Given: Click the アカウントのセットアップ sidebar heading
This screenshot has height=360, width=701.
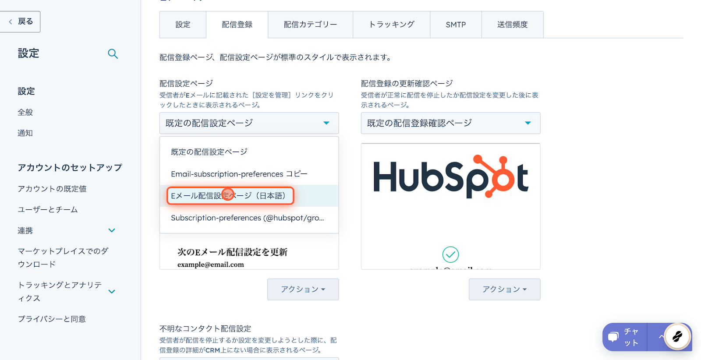Looking at the screenshot, I should point(70,168).
